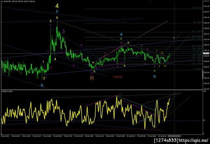Select the yellow '5' label at the price peak
Viewport: 210px width, 144px height.
[x=57, y=17]
